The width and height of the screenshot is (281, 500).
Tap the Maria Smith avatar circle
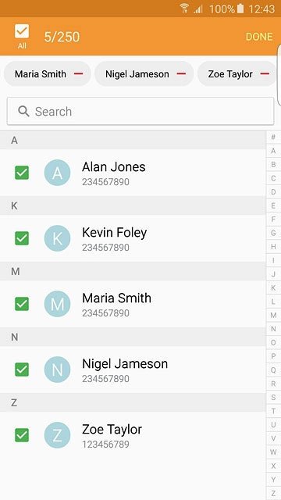(x=57, y=304)
